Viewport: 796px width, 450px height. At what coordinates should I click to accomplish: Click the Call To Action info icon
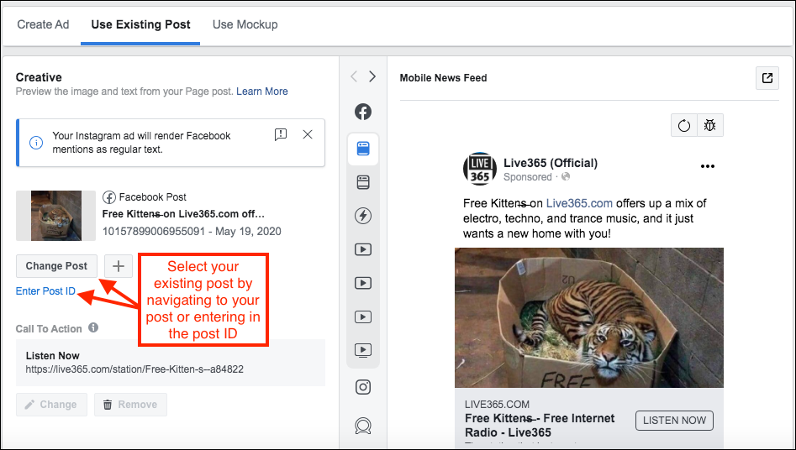93,327
